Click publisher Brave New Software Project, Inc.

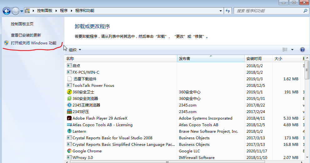(208, 131)
